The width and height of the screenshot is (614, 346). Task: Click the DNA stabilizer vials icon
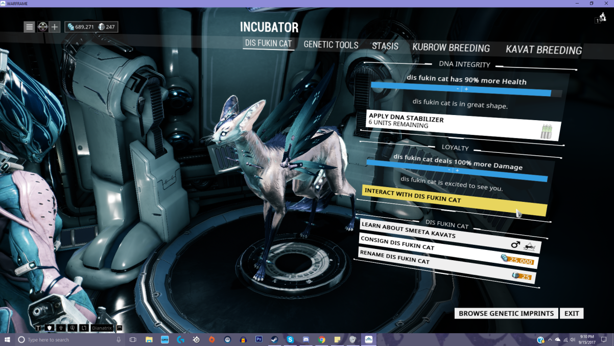pos(547,131)
